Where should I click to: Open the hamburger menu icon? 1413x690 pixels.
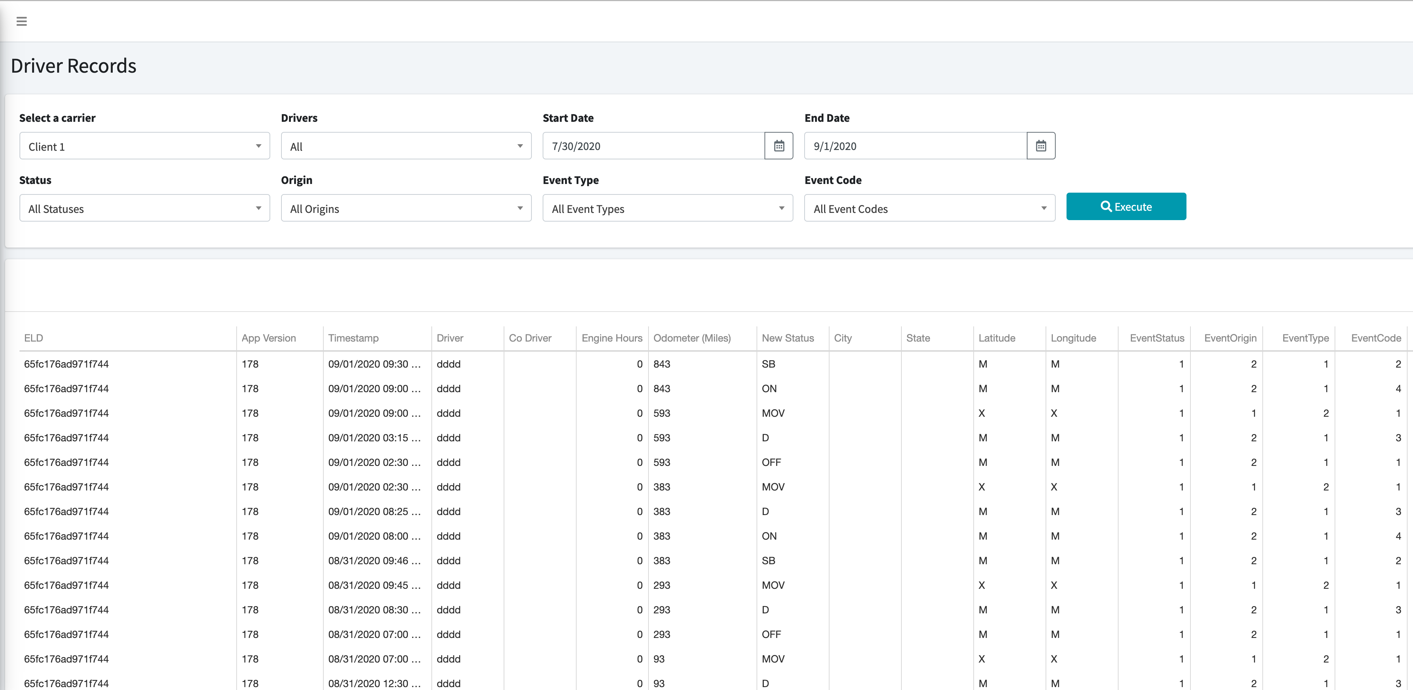[x=21, y=21]
